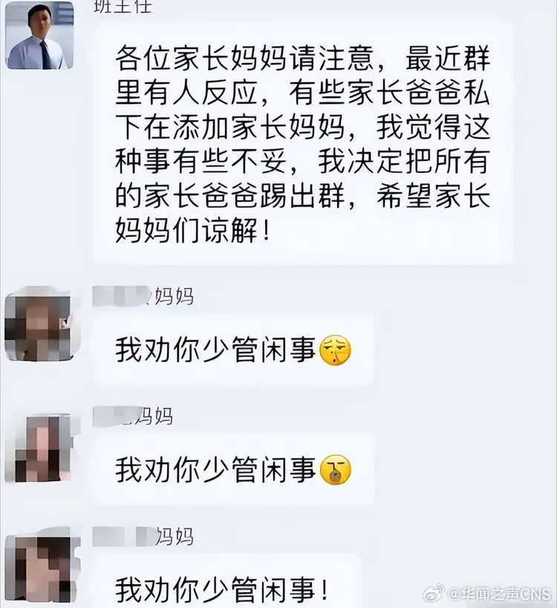Click the line 各位家长妈妈请注意 in announcement

click(244, 59)
